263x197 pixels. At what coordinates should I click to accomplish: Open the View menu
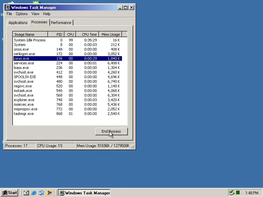35,14
